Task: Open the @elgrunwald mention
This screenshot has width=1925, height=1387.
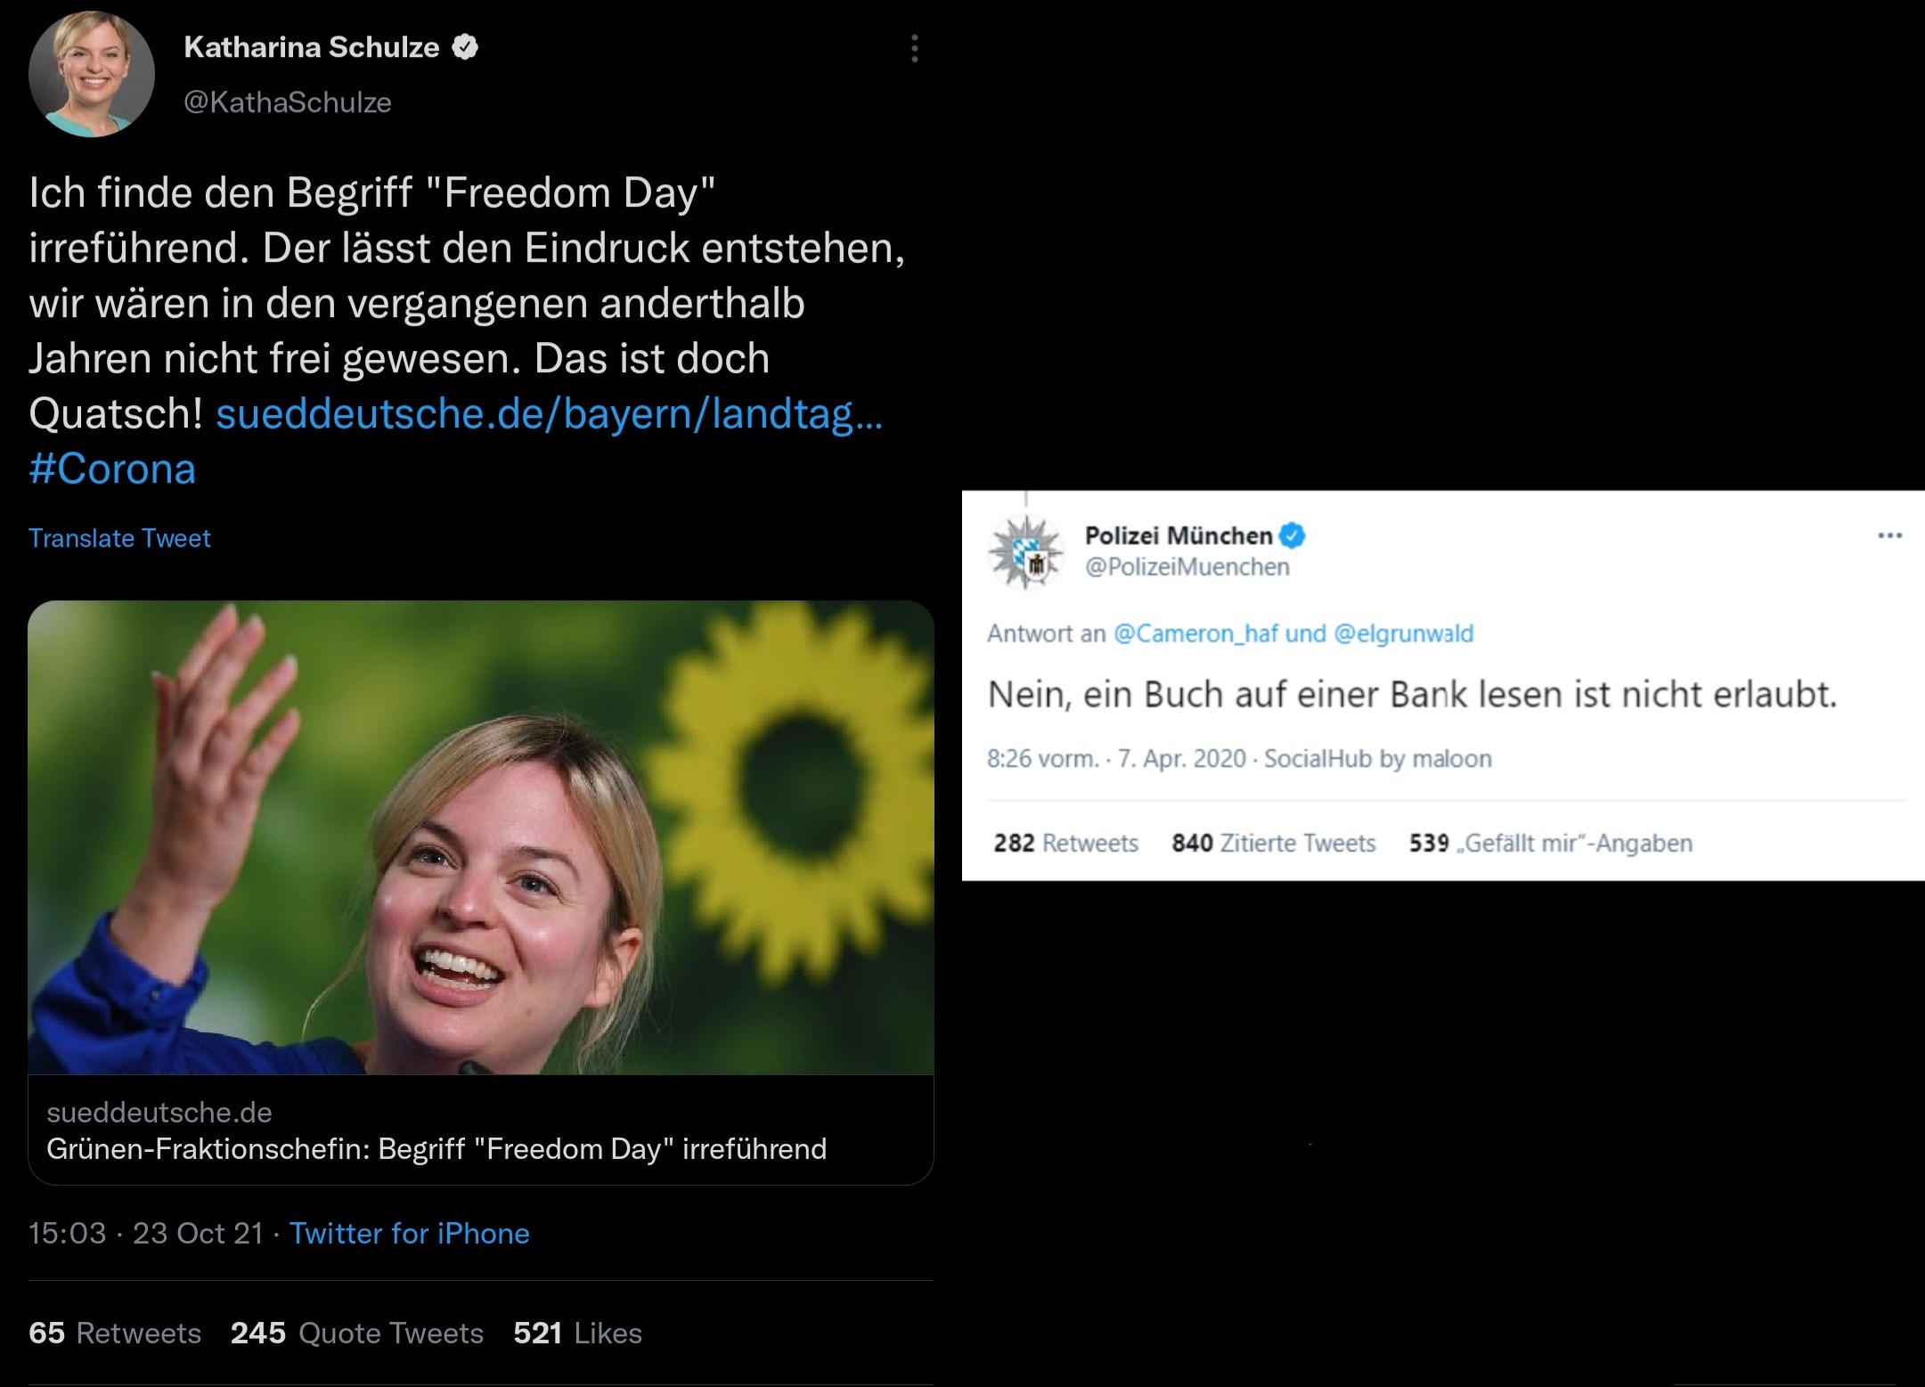Action: [x=1403, y=633]
